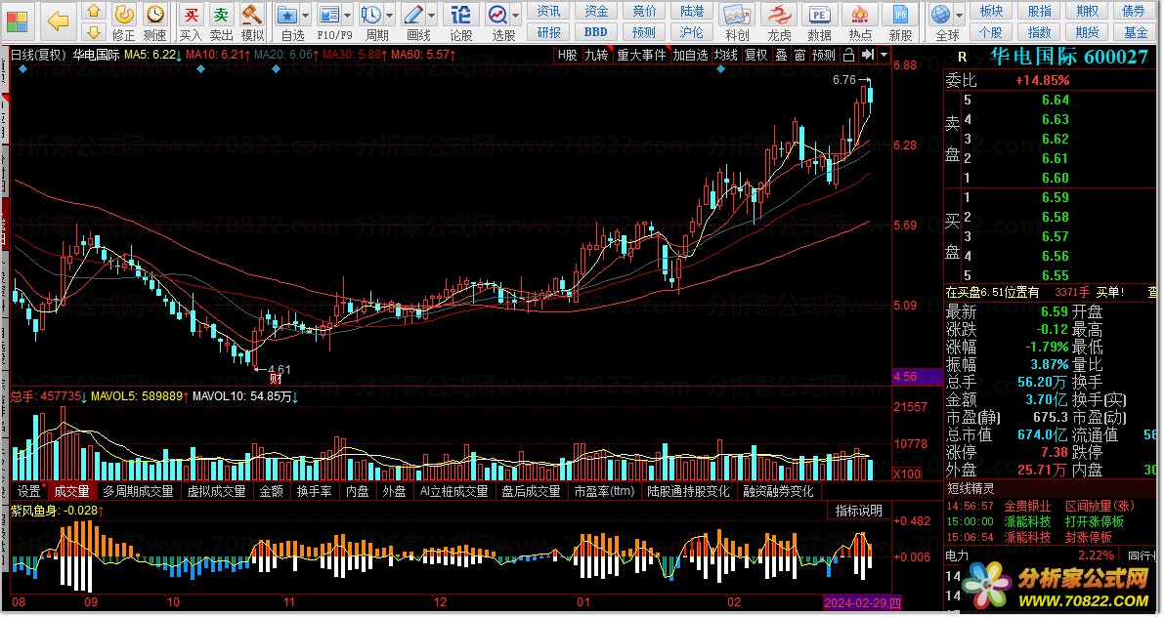The height and width of the screenshot is (617, 1165).
Task: Open the 龙虎 dragon icon
Action: point(779,15)
